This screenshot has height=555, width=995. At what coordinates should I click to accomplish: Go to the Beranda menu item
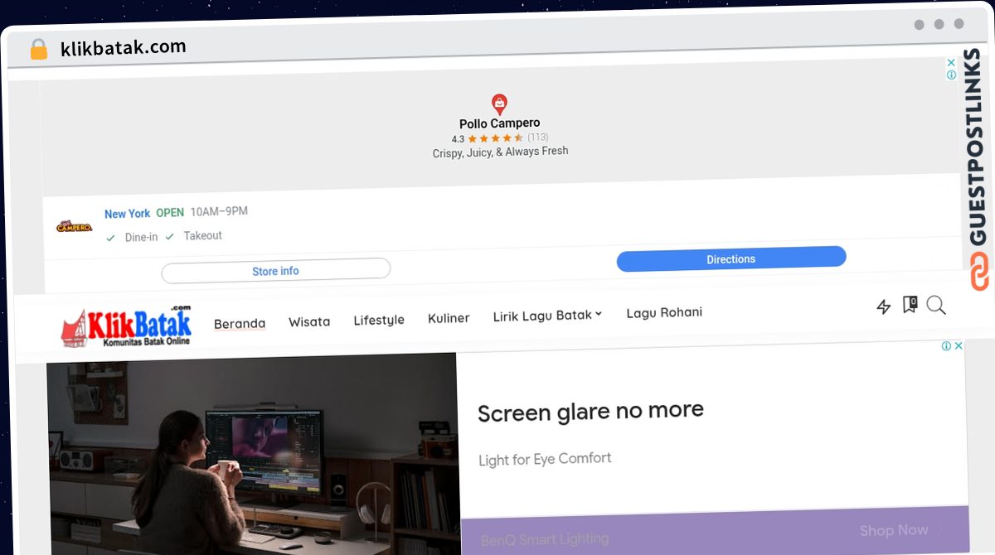[x=240, y=323]
